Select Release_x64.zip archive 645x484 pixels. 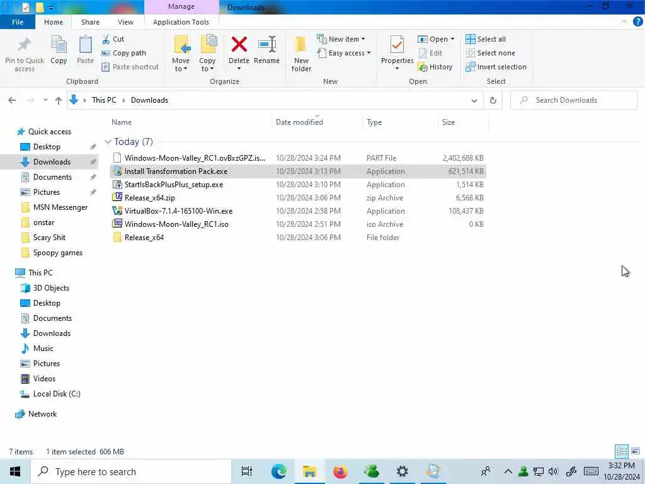click(298, 197)
